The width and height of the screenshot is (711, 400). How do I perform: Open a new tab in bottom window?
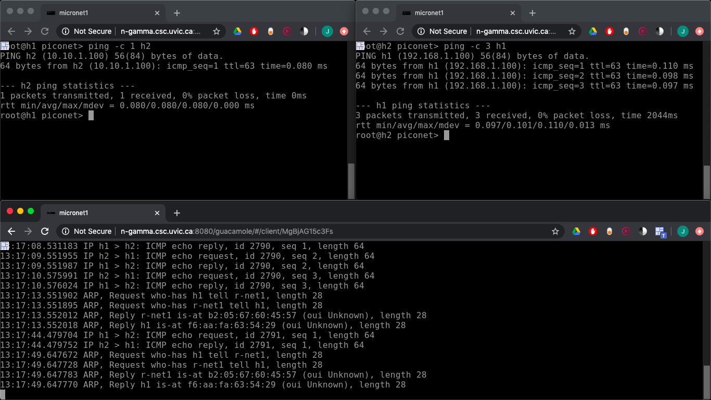tap(176, 213)
